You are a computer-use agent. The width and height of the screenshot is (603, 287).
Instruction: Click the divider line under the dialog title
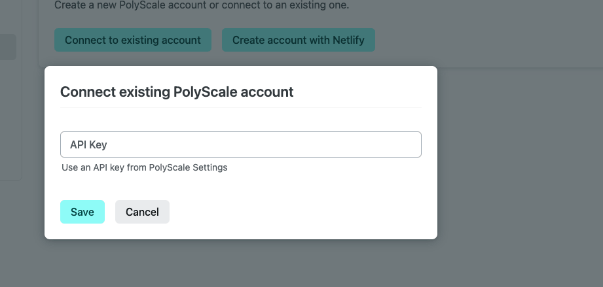pyautogui.click(x=240, y=107)
